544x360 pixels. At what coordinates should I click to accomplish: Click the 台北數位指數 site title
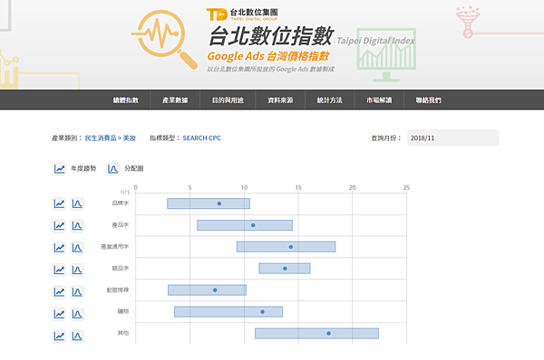[270, 36]
